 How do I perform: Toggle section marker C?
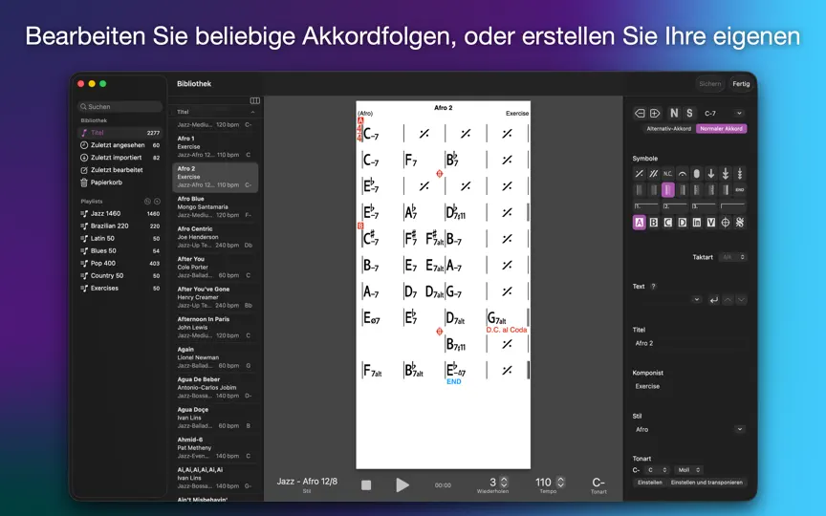tap(668, 223)
